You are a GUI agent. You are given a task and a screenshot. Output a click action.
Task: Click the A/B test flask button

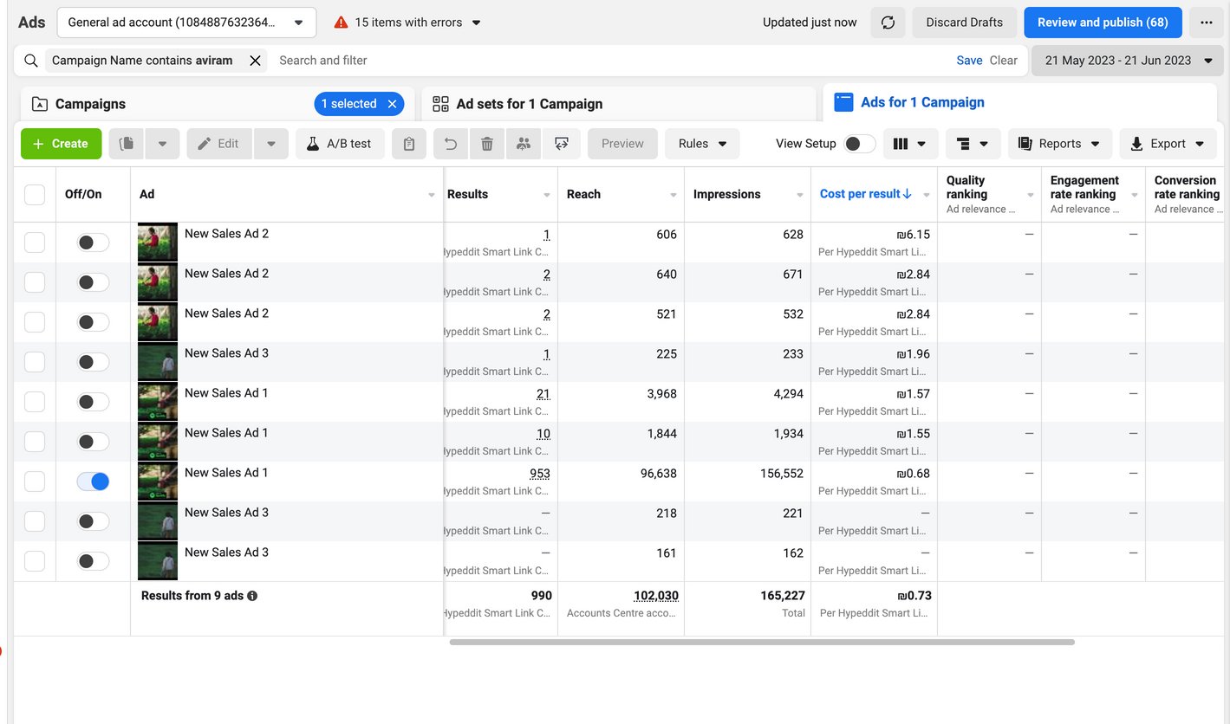tap(340, 144)
